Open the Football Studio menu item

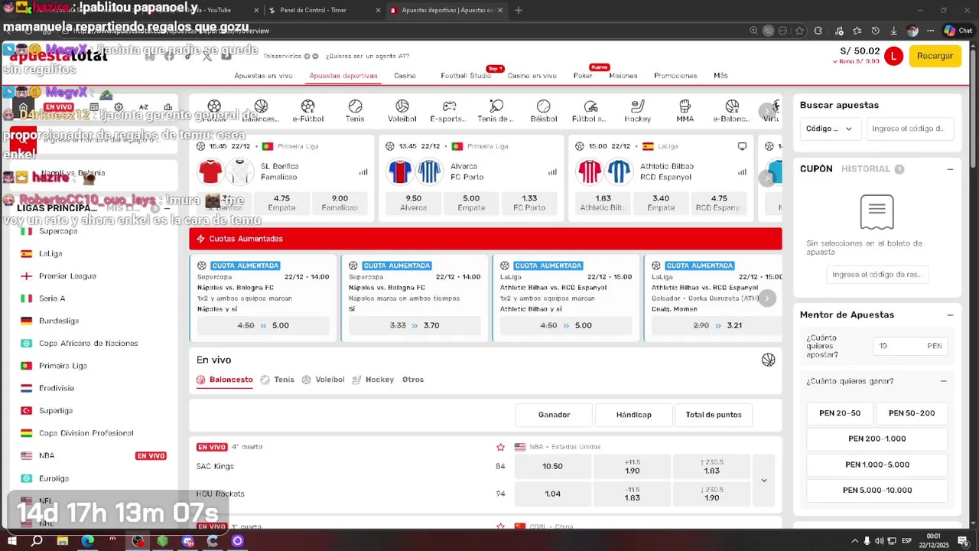[466, 76]
